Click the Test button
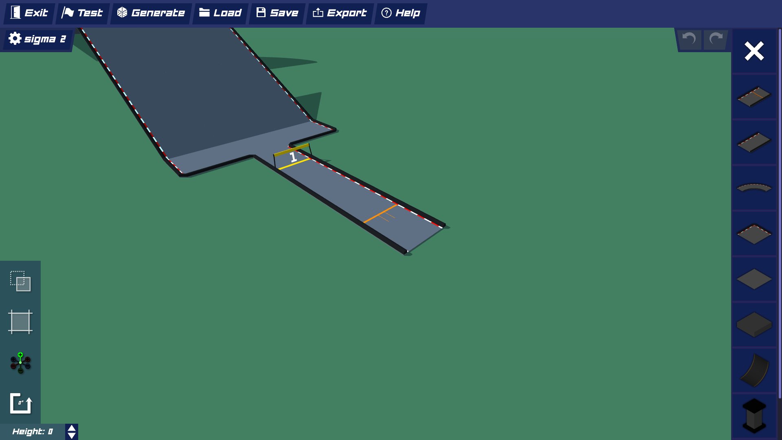The width and height of the screenshot is (782, 440). (82, 13)
